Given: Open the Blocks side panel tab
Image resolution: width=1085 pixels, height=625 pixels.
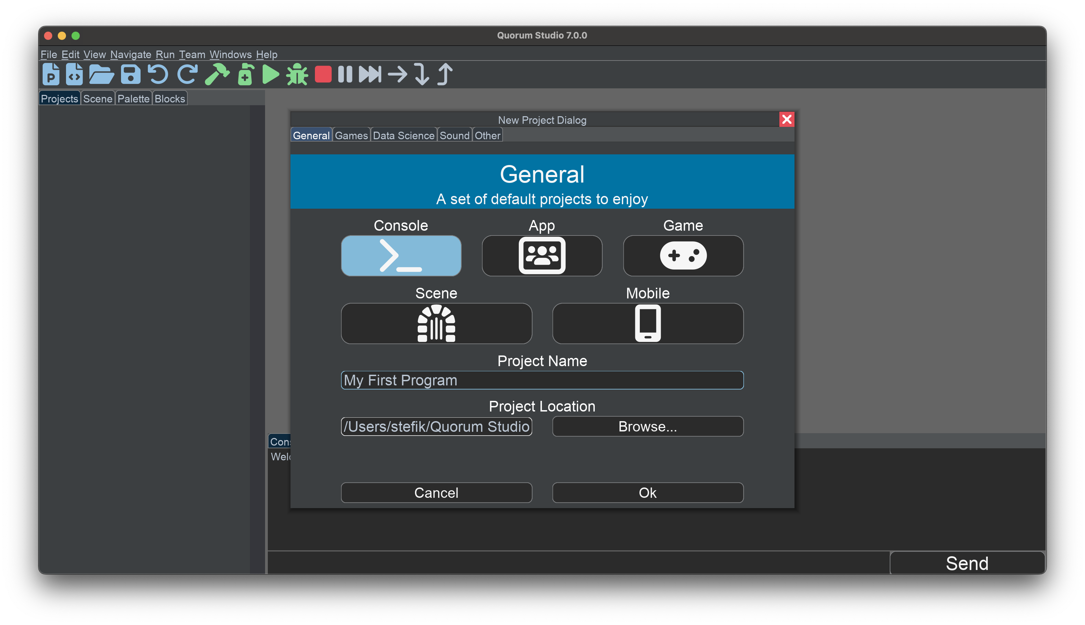Looking at the screenshot, I should tap(170, 98).
